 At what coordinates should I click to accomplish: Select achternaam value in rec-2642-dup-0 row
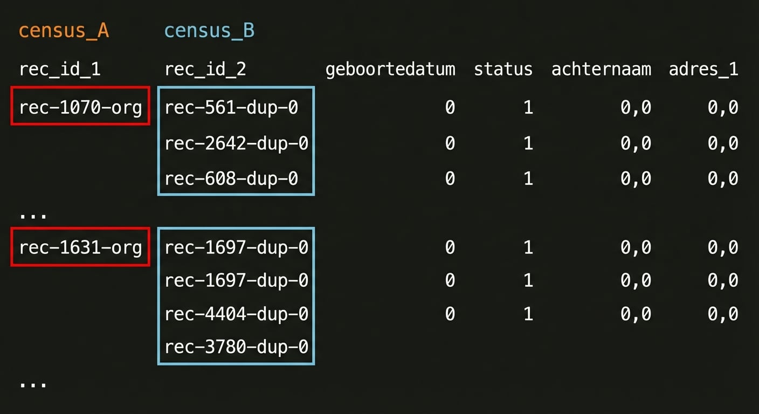click(x=636, y=143)
